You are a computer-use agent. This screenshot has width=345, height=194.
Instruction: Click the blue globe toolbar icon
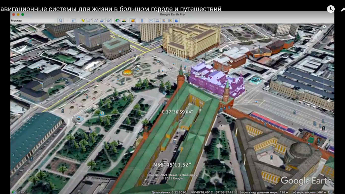tap(177, 21)
